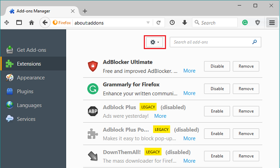Click More link for Grammarly for Firefox

point(189,93)
